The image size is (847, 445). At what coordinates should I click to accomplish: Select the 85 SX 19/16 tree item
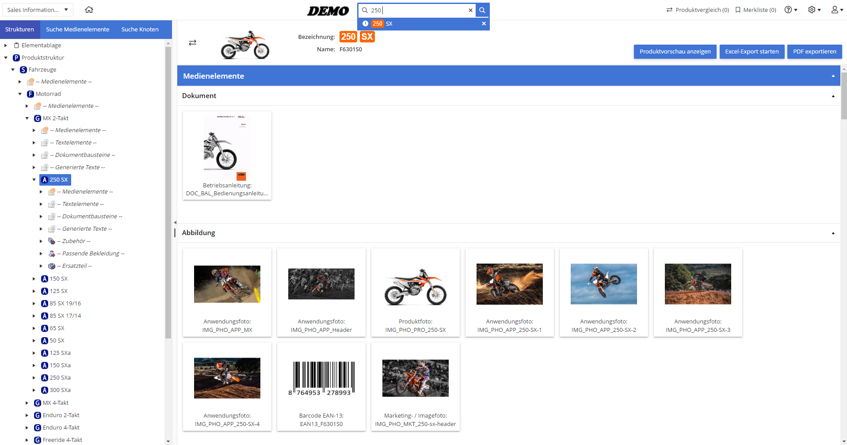65,304
